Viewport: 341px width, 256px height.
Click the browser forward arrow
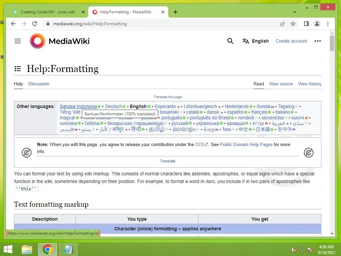click(24, 24)
